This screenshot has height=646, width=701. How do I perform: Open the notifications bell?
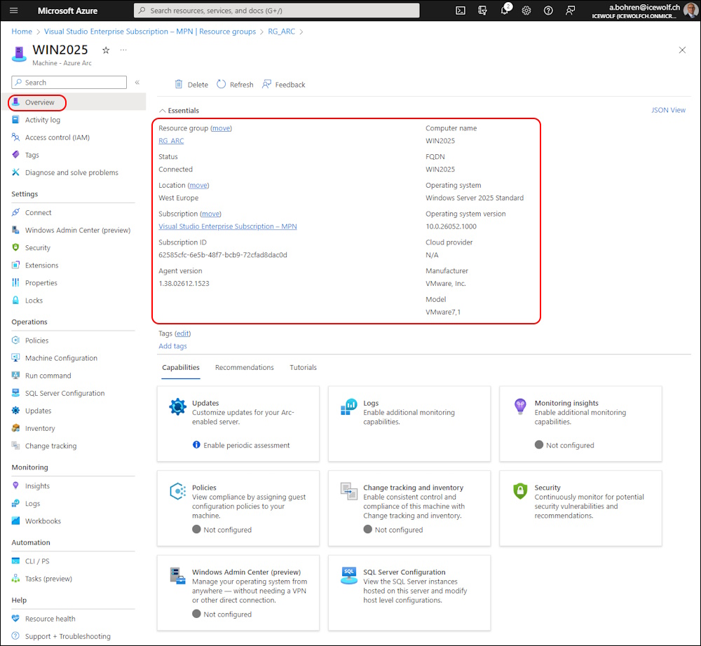505,10
